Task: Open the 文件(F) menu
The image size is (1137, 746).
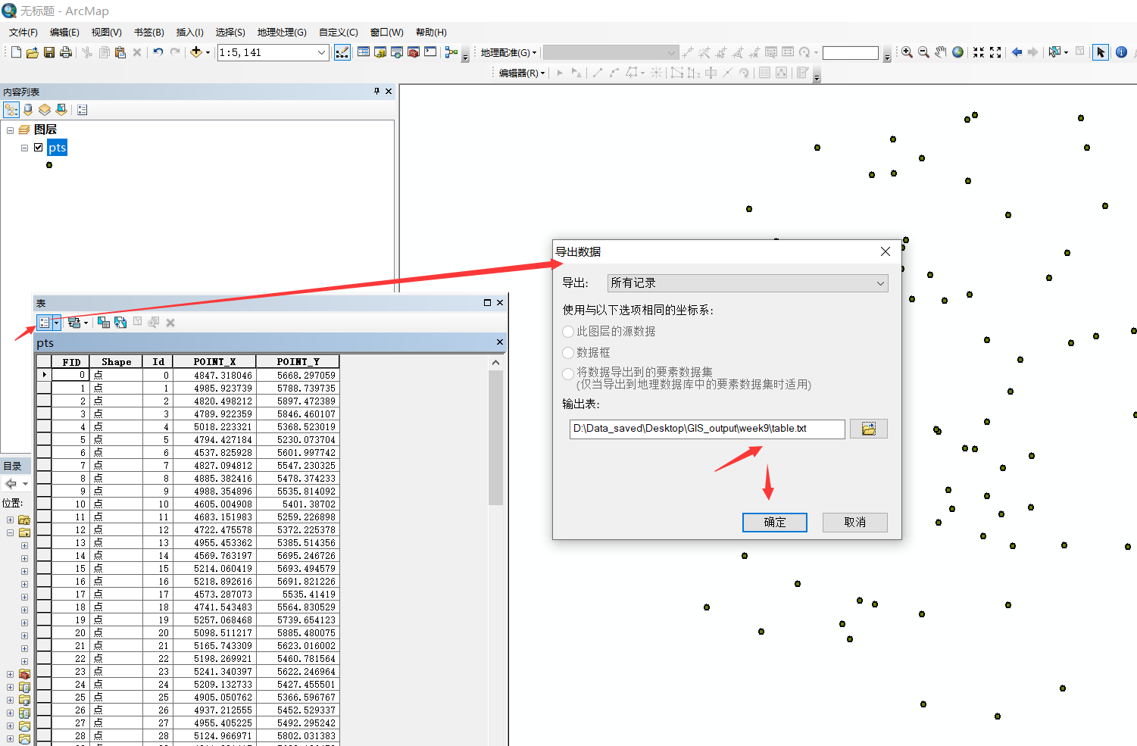Action: point(23,33)
